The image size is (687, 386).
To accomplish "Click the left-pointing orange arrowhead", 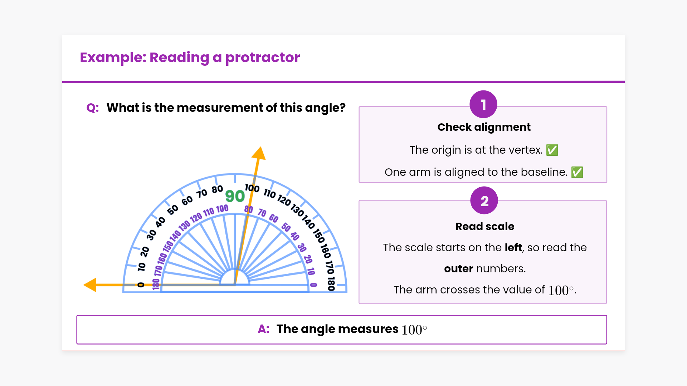I will coord(90,285).
